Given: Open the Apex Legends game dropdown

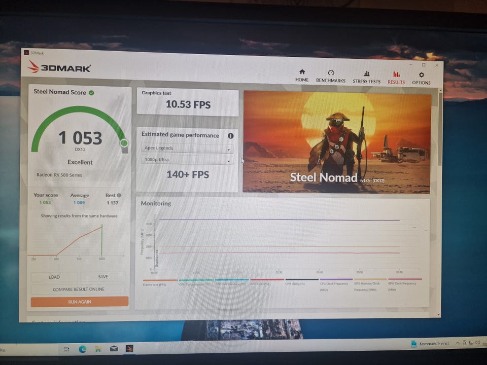Looking at the screenshot, I should 187,149.
